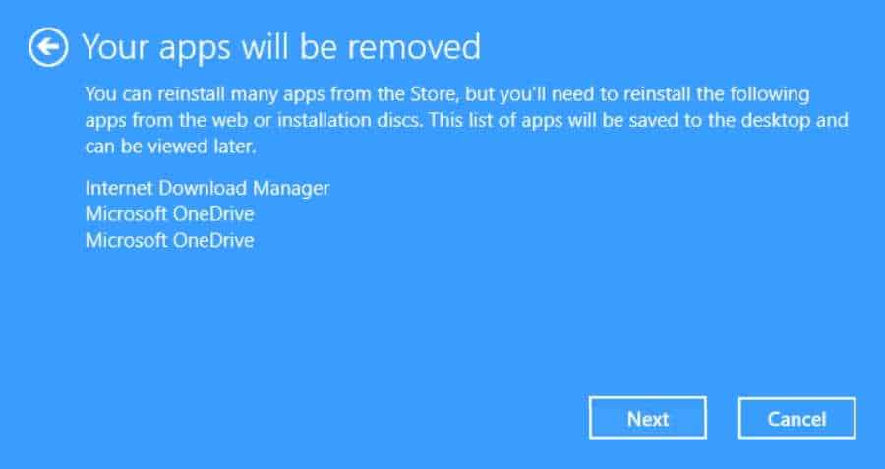
Task: Go back using the circled arrow icon
Action: 48,48
